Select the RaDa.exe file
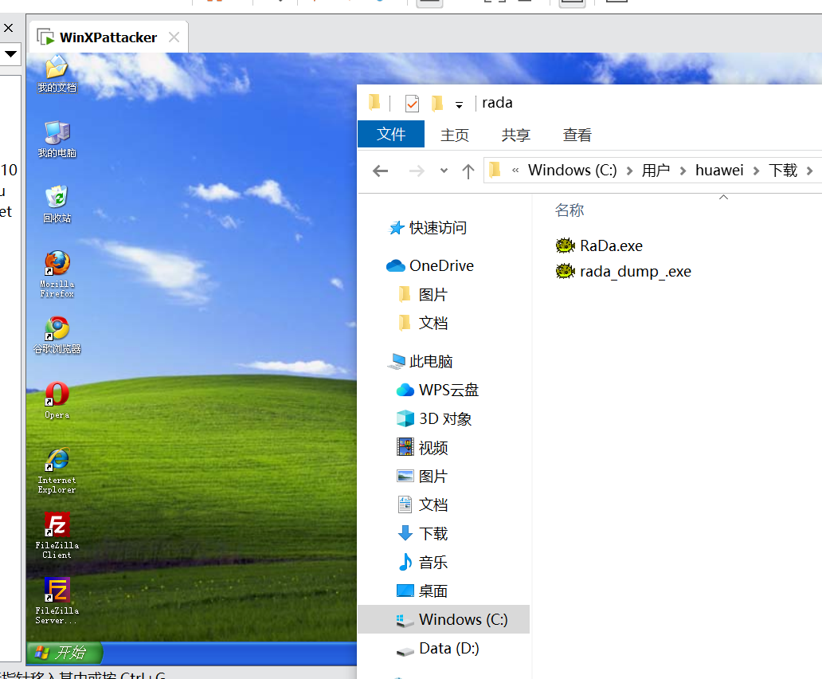This screenshot has height=679, width=822. point(599,245)
